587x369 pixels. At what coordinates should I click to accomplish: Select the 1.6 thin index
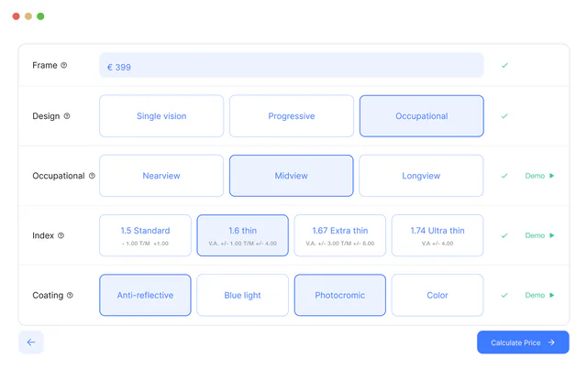tap(242, 235)
